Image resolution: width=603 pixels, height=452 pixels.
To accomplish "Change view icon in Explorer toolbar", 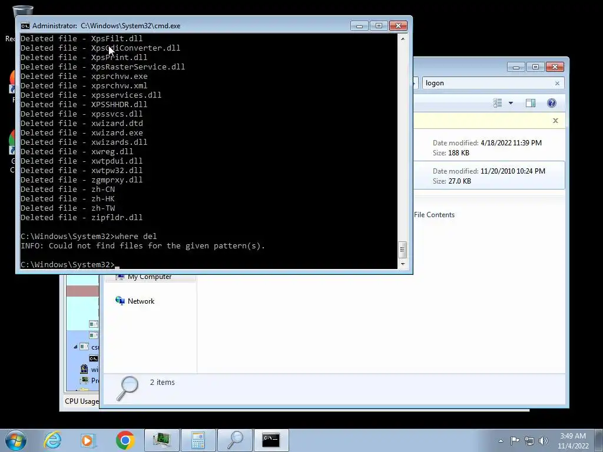I will pos(498,103).
